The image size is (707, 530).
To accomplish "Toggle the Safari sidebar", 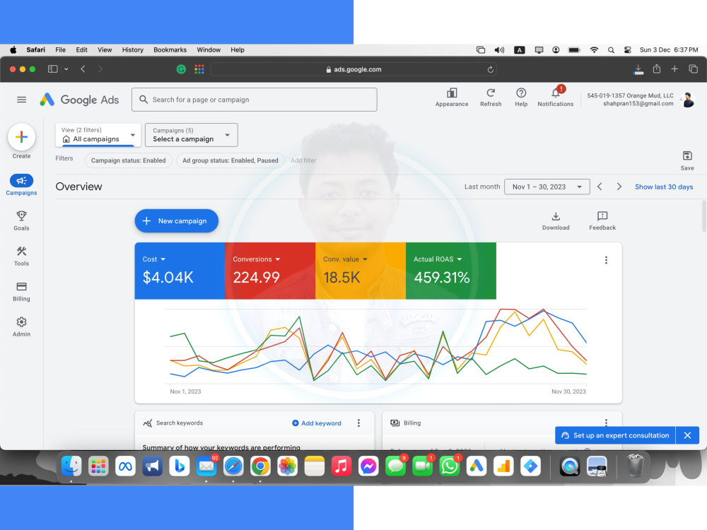I will coord(53,69).
